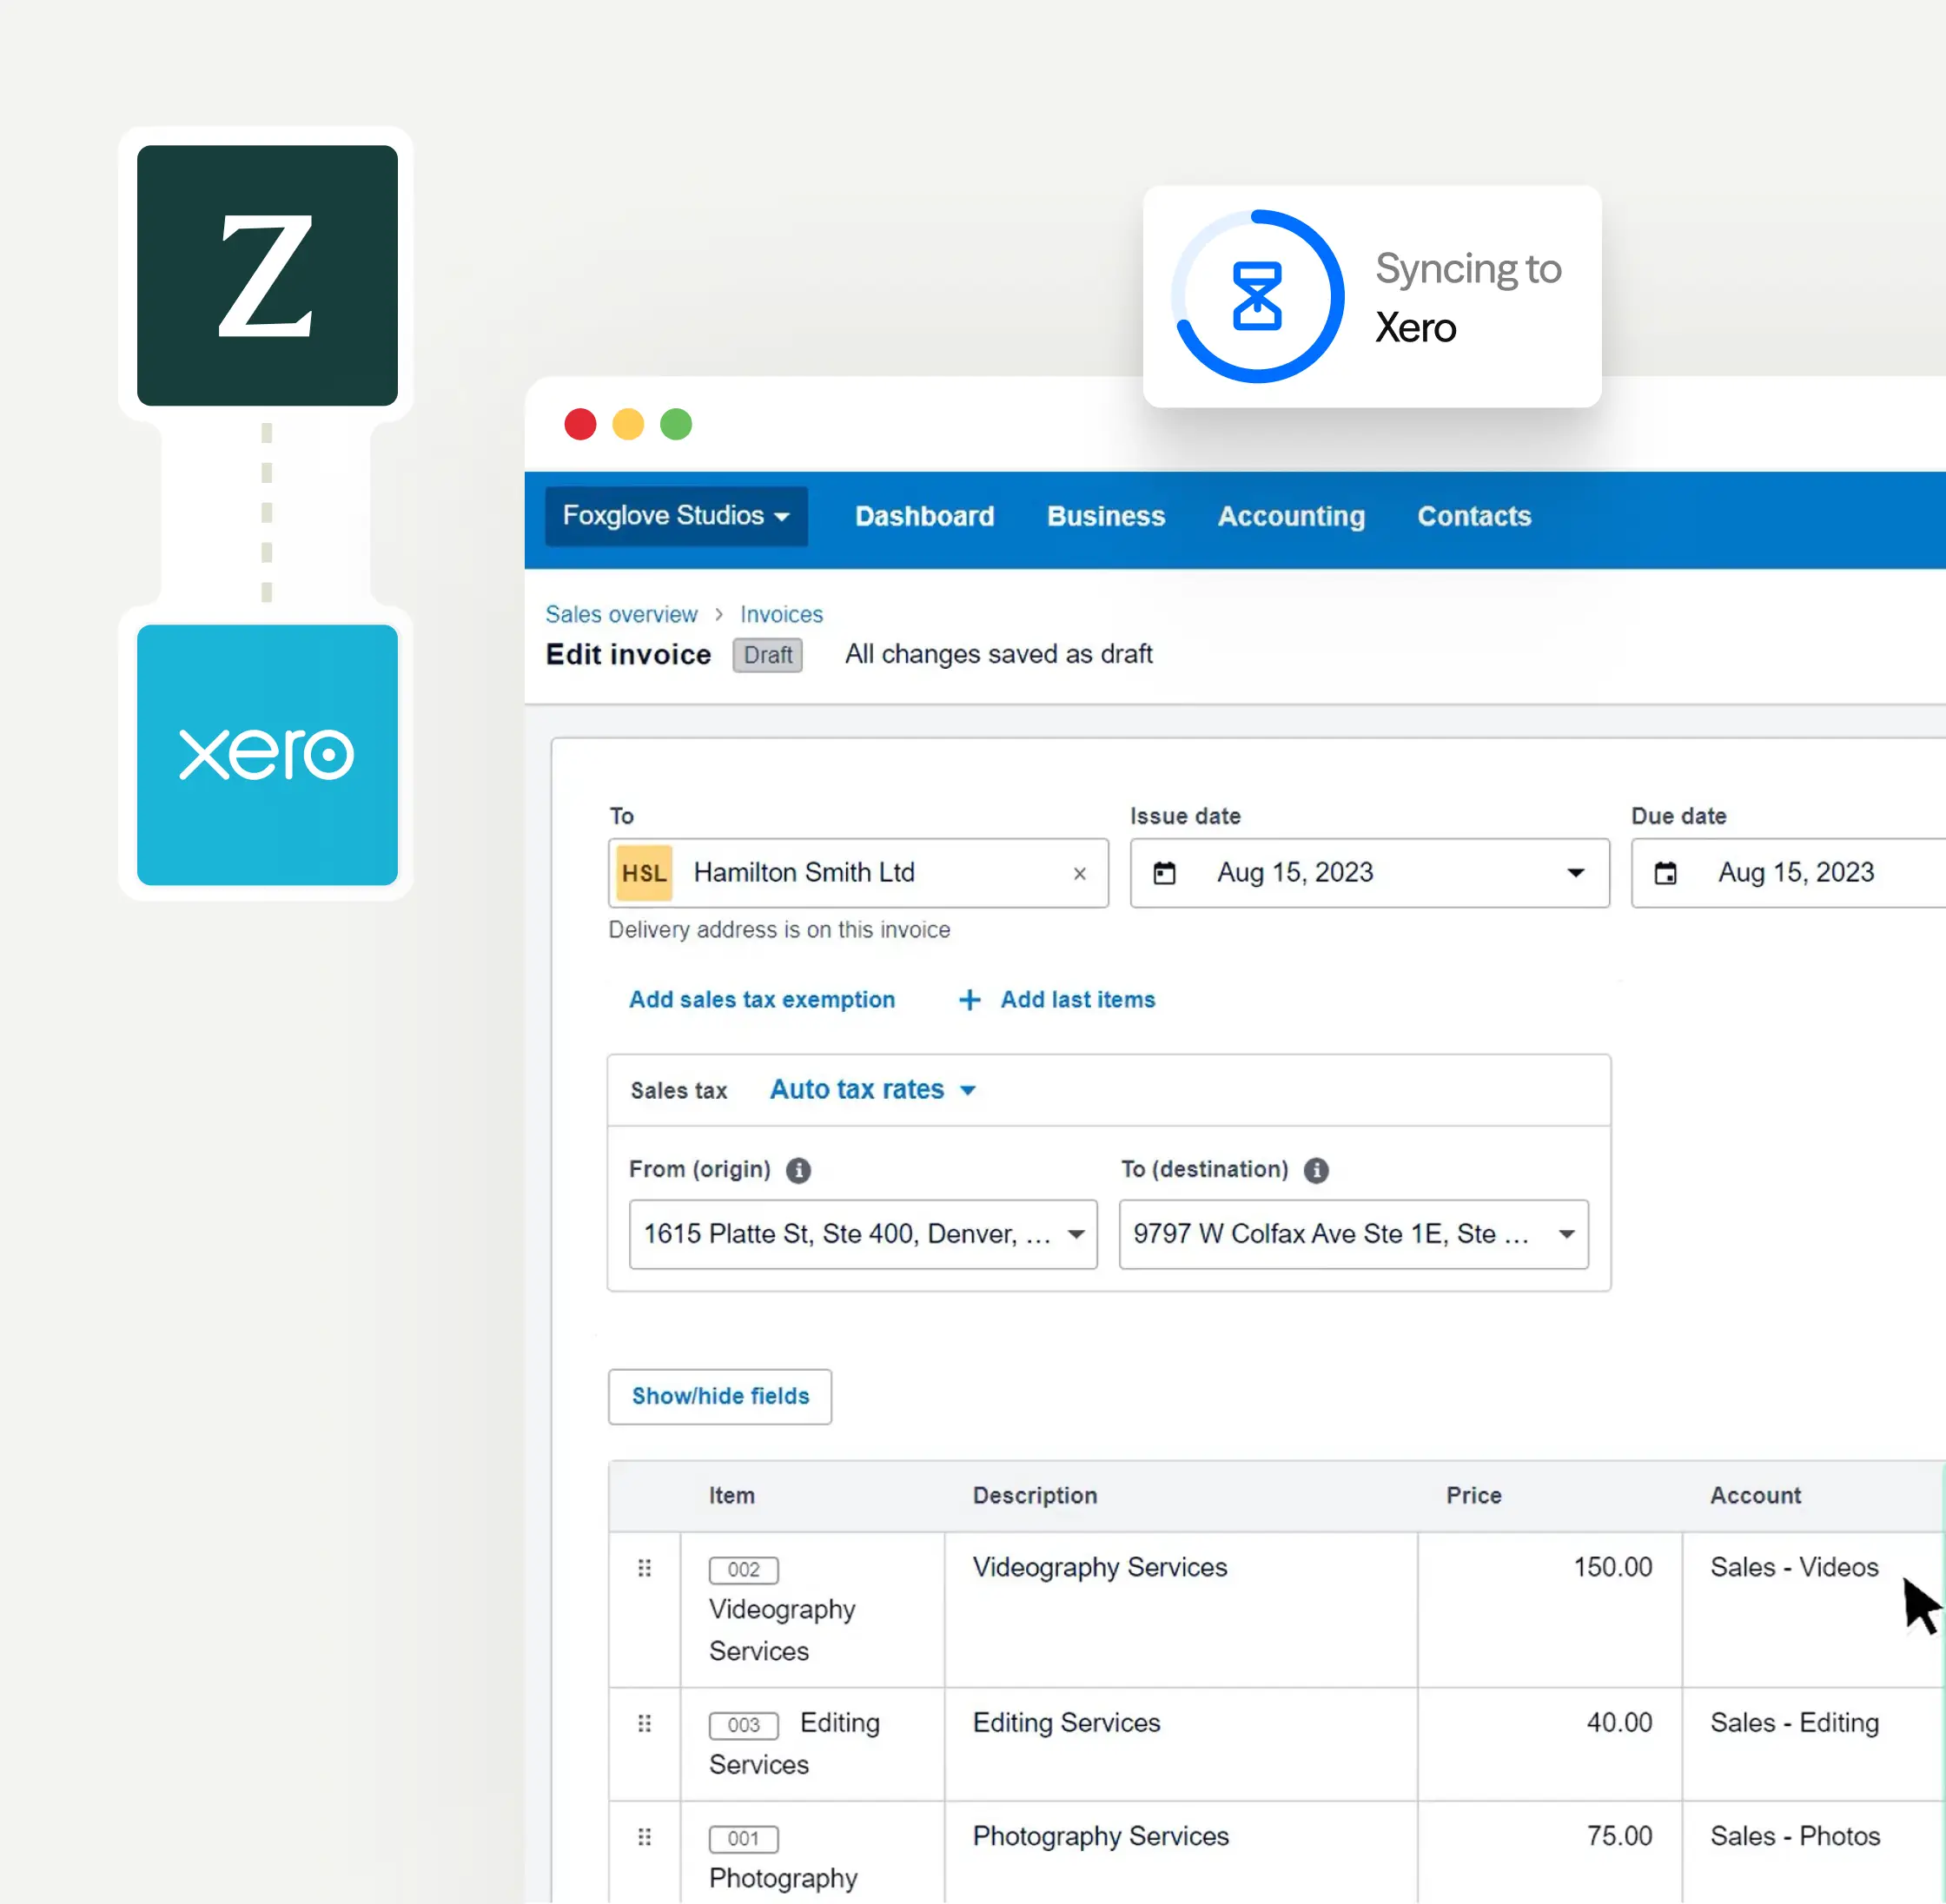The width and height of the screenshot is (1946, 1904).
Task: Grab the drag handle for Videography row
Action: pos(645,1568)
